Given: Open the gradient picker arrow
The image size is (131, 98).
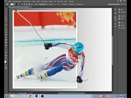Looking at the screenshot, I should click(x=18, y=4).
